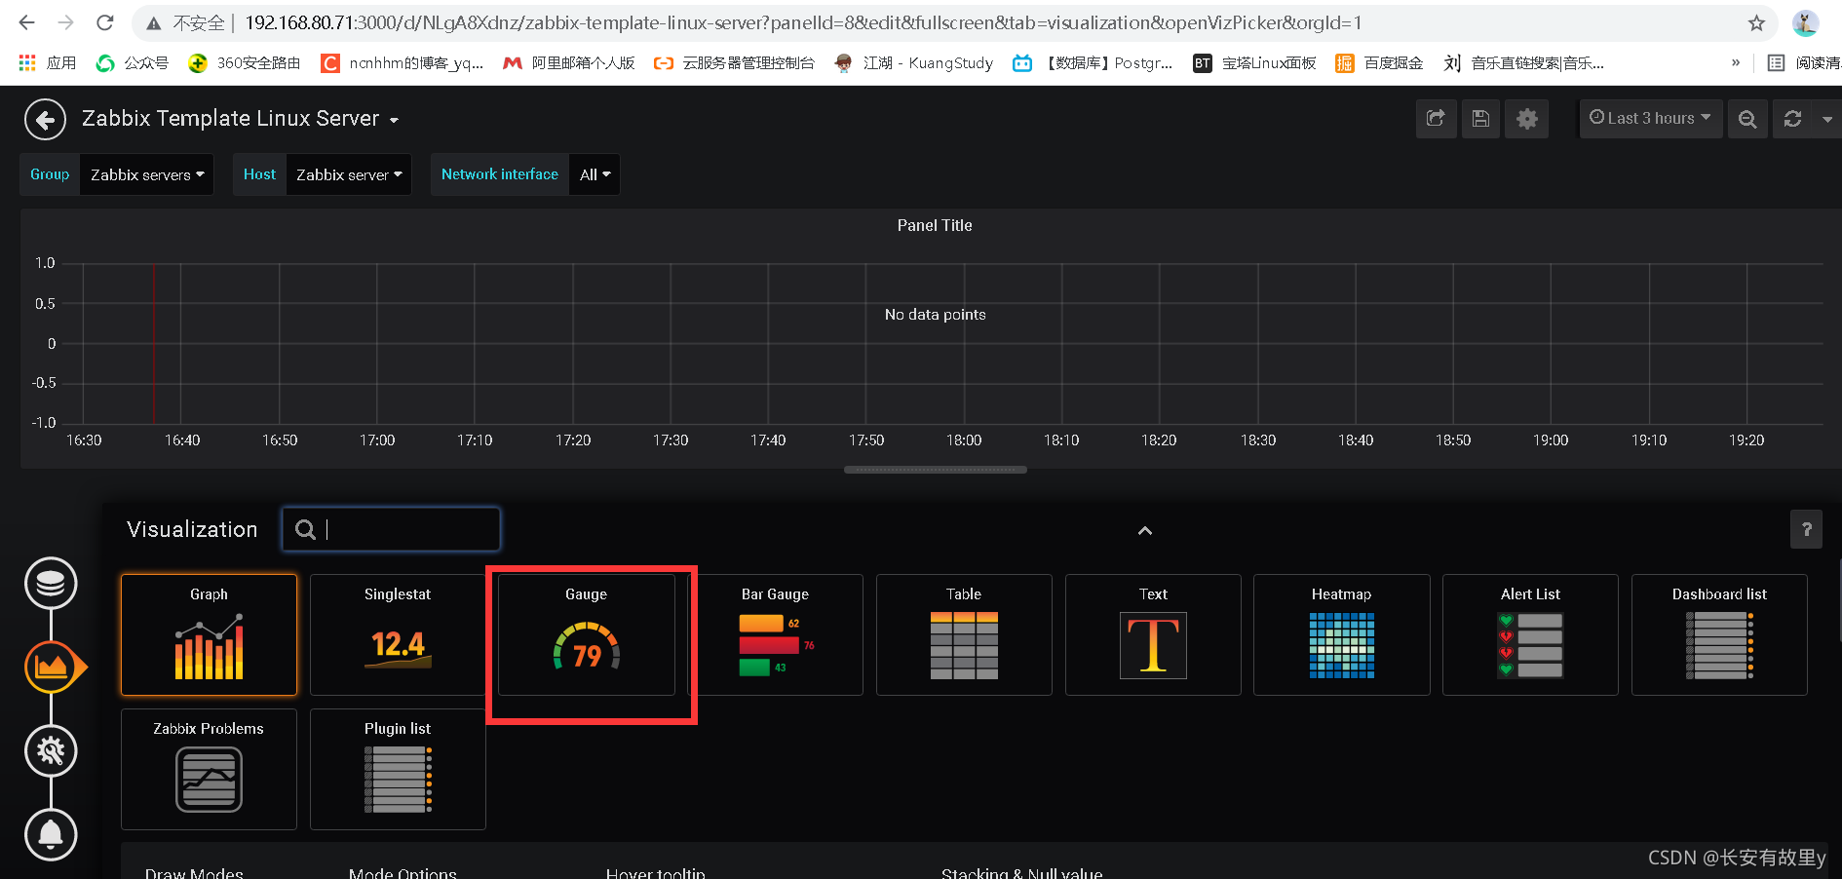
Task: Open the 阿里邮箱个人版 bookmark
Action: point(569,62)
